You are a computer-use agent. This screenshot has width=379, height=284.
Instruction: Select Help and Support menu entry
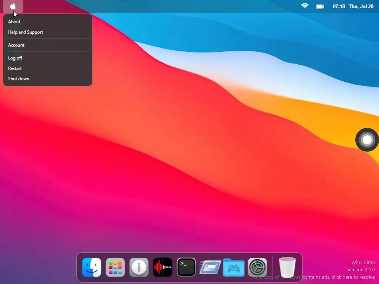tap(48, 32)
